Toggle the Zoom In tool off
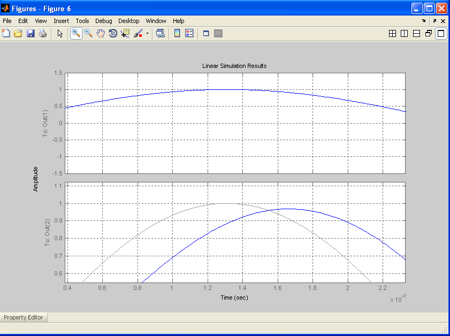450x336 pixels. click(x=76, y=33)
